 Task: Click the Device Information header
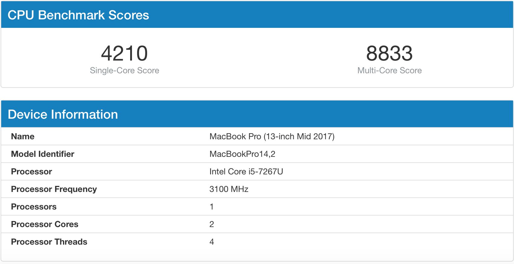pyautogui.click(x=63, y=114)
